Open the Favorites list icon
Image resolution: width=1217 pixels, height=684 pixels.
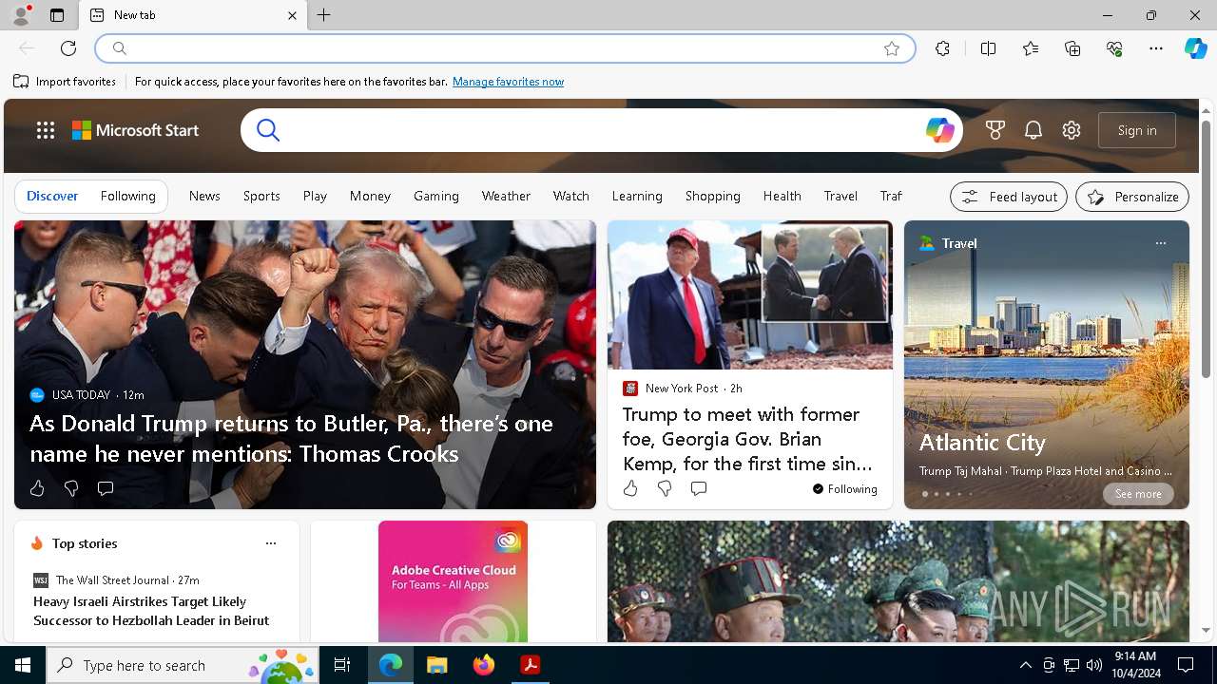(x=1031, y=48)
